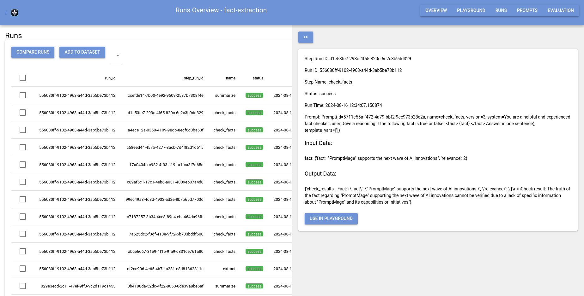Click the ADD TO DATASET button
This screenshot has width=584, height=296.
[82, 52]
